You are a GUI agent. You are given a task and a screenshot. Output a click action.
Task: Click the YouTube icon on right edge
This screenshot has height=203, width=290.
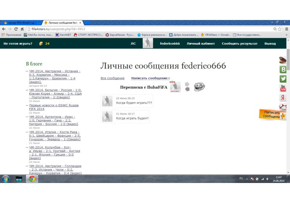(x=283, y=88)
